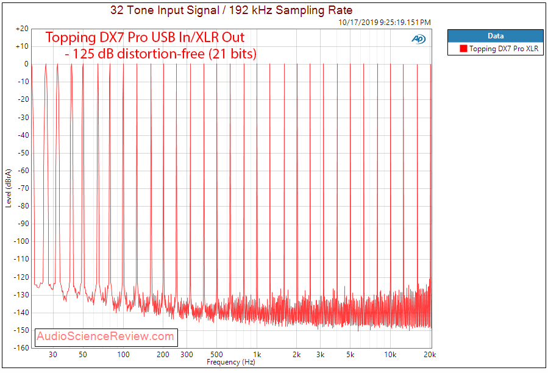This screenshot has height=373, width=548.
Task: Click the AP logo icon on the chart
Action: (x=418, y=39)
